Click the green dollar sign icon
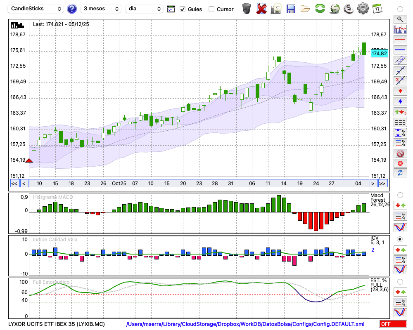413x330 pixels. click(335, 9)
